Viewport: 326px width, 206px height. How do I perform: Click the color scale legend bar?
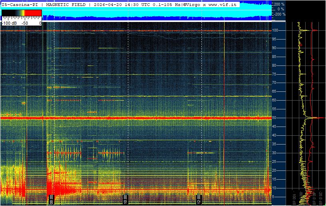coord(22,13)
